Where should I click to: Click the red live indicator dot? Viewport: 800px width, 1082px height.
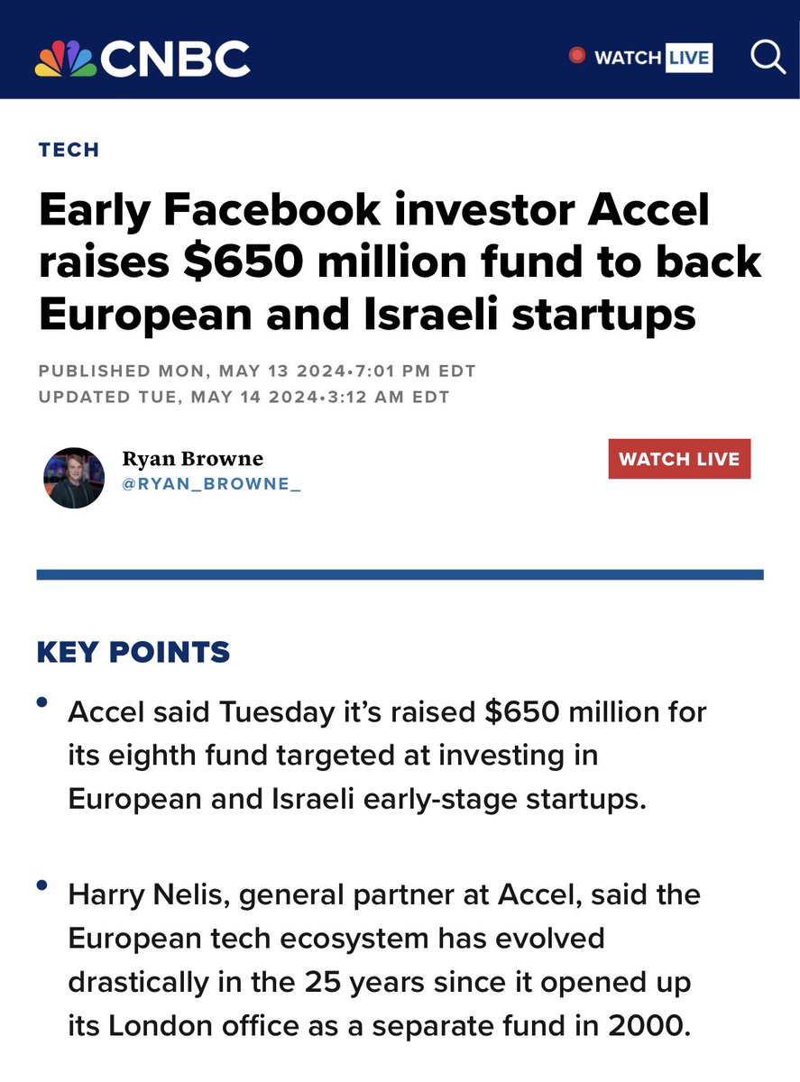click(577, 57)
